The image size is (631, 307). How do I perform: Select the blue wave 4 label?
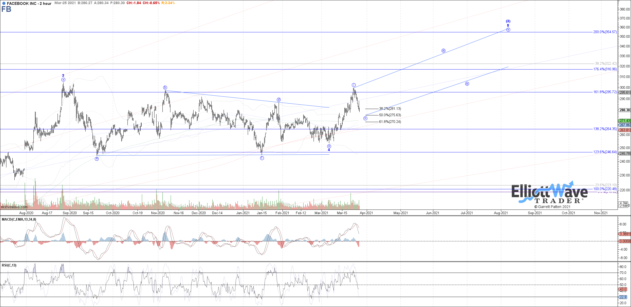click(x=329, y=150)
